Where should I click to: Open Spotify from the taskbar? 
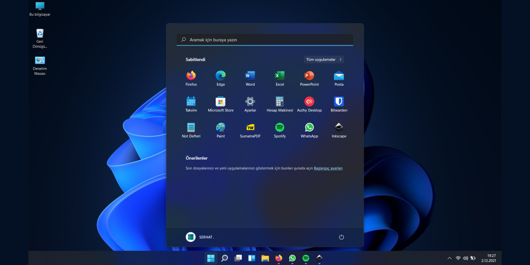pyautogui.click(x=306, y=258)
